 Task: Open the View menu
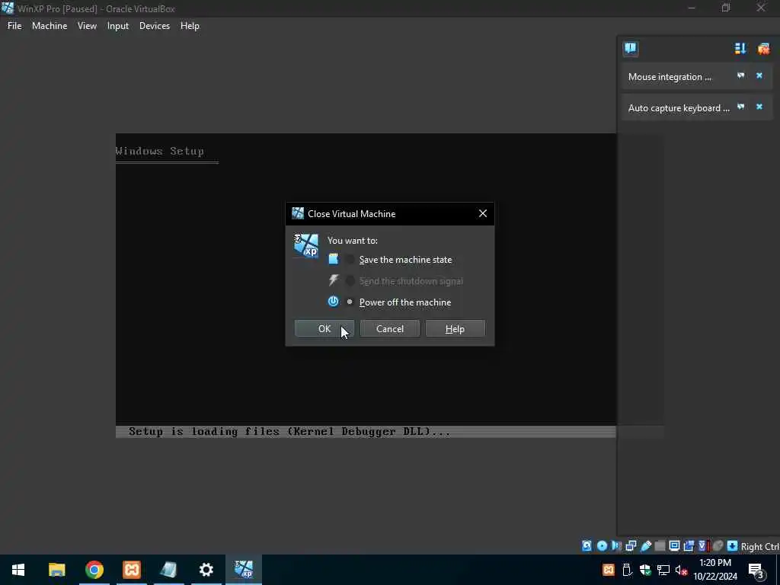[x=87, y=26]
